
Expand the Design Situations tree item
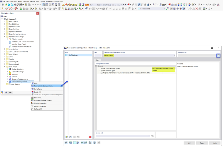pyautogui.click(x=7, y=69)
